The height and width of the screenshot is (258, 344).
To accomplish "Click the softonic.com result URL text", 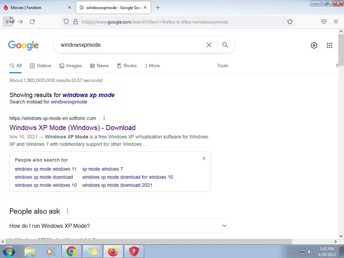I will [x=52, y=118].
